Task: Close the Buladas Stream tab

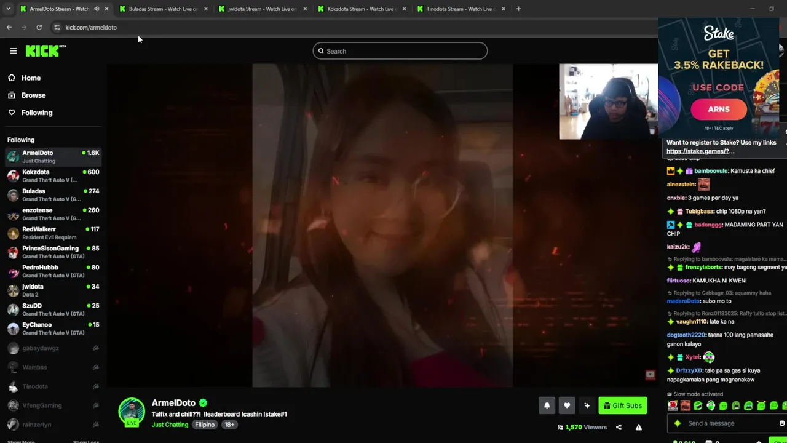Action: pyautogui.click(x=205, y=9)
